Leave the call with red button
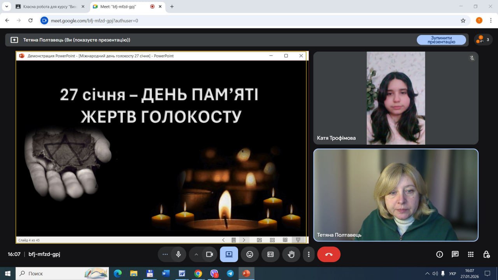This screenshot has width=498, height=280. [329, 254]
